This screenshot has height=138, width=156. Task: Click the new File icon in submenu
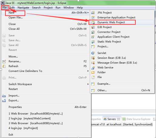click(93, 77)
